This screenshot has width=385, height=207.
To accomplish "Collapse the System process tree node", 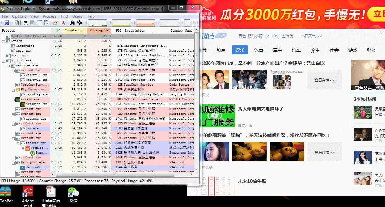I will click(3, 41).
